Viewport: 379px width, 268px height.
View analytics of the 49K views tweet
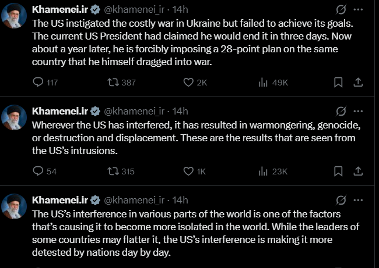(x=263, y=83)
